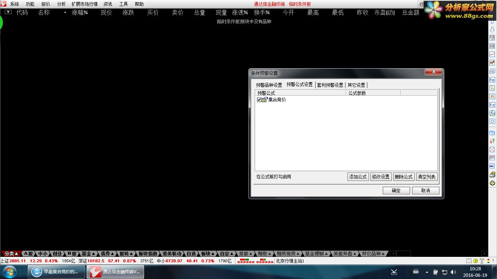Open the Windows Start button
497x279 pixels.
(9, 272)
